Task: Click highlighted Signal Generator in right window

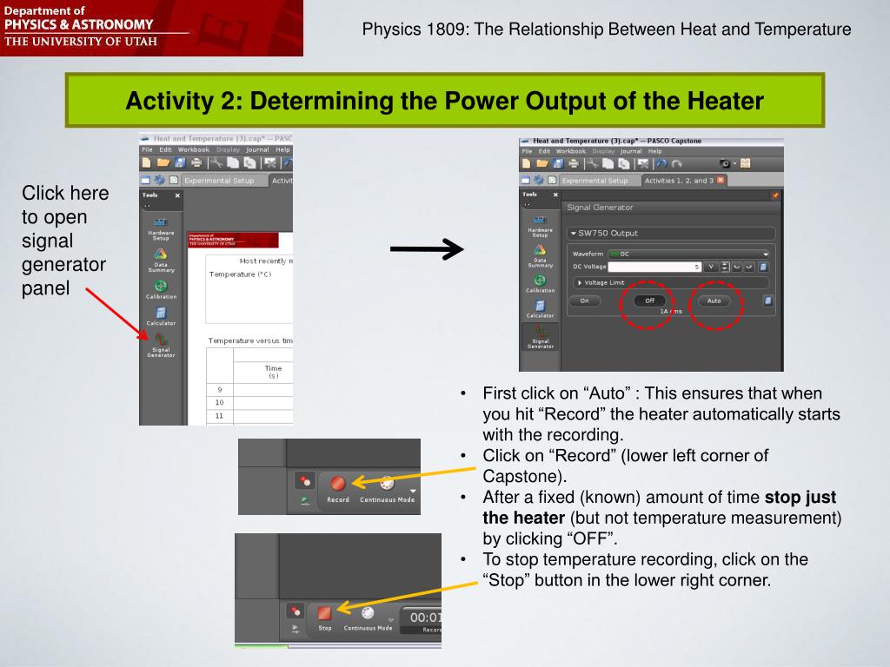Action: pyautogui.click(x=541, y=337)
